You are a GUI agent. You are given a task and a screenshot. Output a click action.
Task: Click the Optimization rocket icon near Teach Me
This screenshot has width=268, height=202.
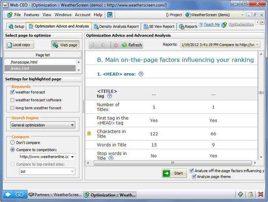click(224, 25)
